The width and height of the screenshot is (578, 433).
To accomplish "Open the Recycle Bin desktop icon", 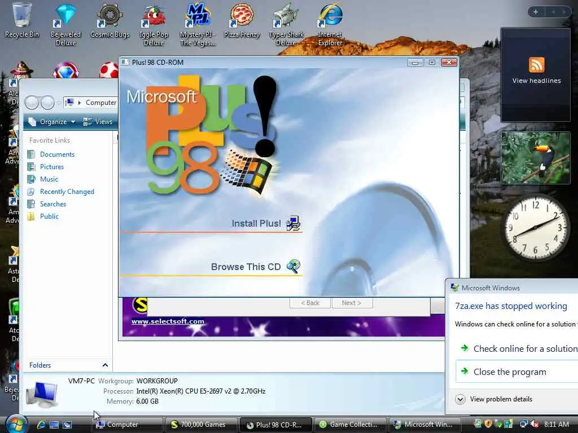I will click(x=21, y=19).
